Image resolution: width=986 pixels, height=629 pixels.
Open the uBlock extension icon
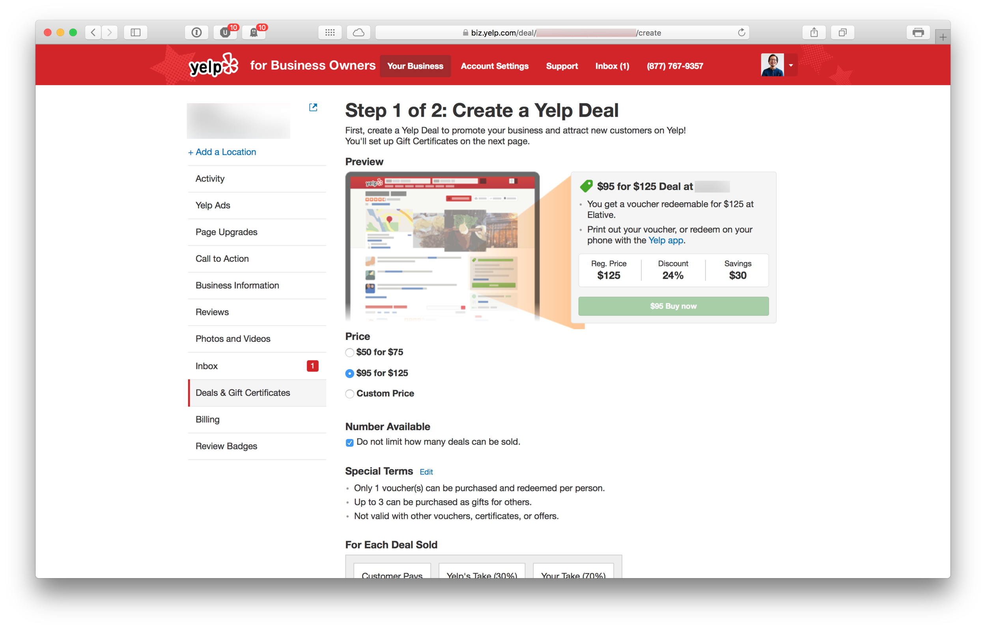coord(225,32)
